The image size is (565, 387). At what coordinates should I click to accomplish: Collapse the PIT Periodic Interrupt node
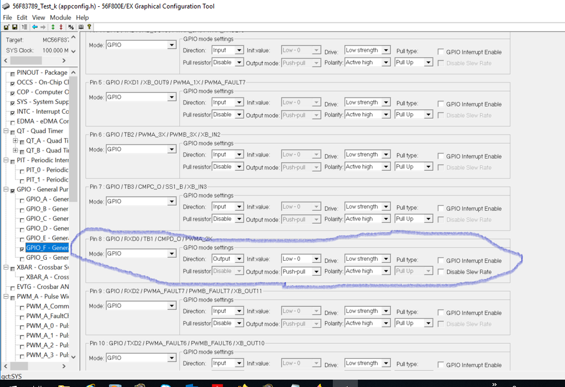6,160
